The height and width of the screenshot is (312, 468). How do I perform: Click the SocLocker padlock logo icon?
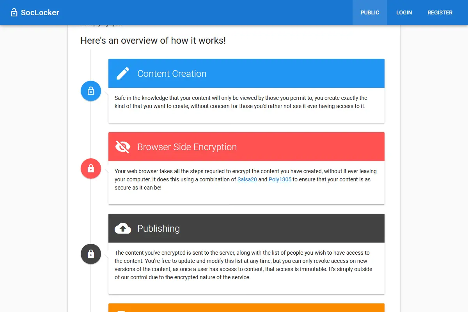[14, 12]
